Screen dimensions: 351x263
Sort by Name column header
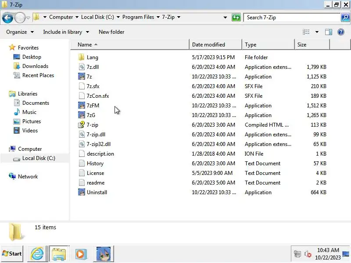point(130,45)
